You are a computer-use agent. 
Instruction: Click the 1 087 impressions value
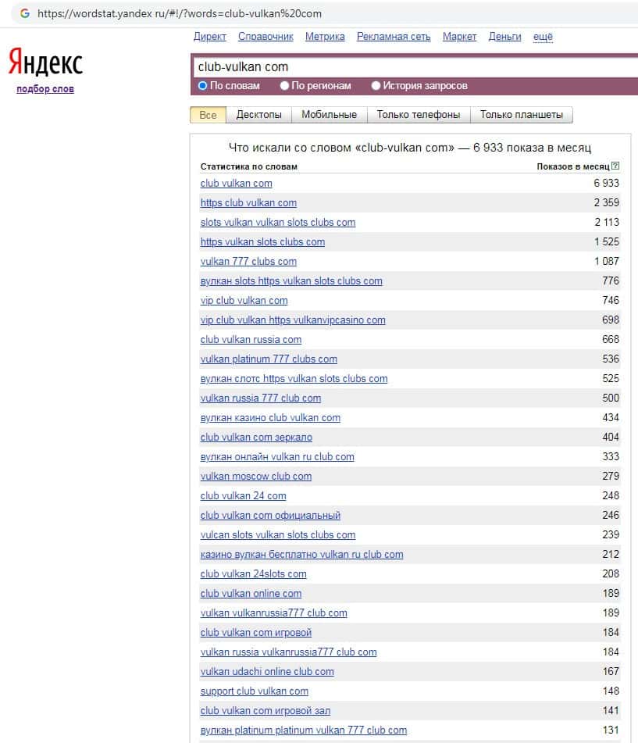coord(607,262)
